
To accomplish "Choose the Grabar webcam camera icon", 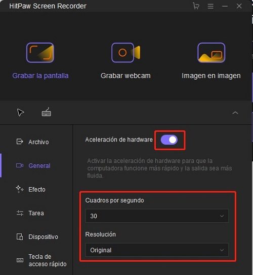I will [x=126, y=52].
